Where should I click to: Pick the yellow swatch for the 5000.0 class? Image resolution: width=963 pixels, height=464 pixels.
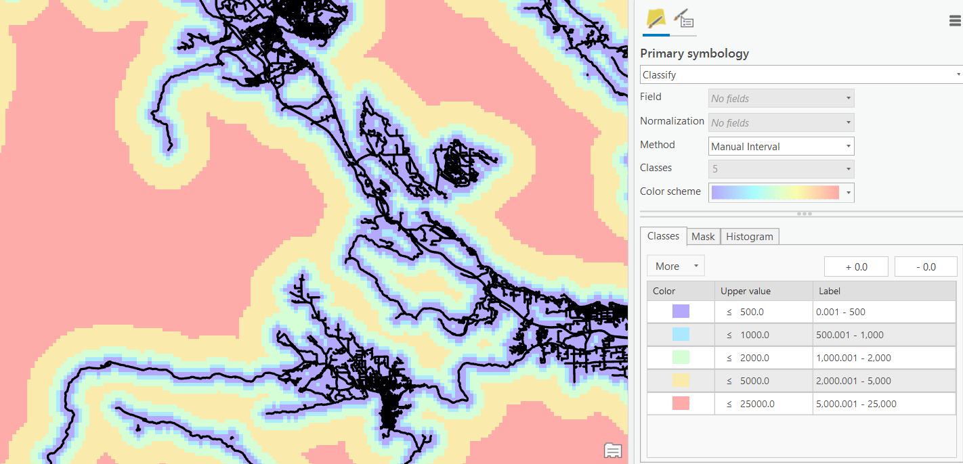point(681,381)
